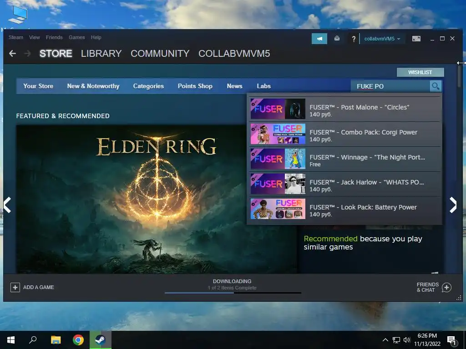The width and height of the screenshot is (466, 349).
Task: Open the Games menu
Action: 76,37
